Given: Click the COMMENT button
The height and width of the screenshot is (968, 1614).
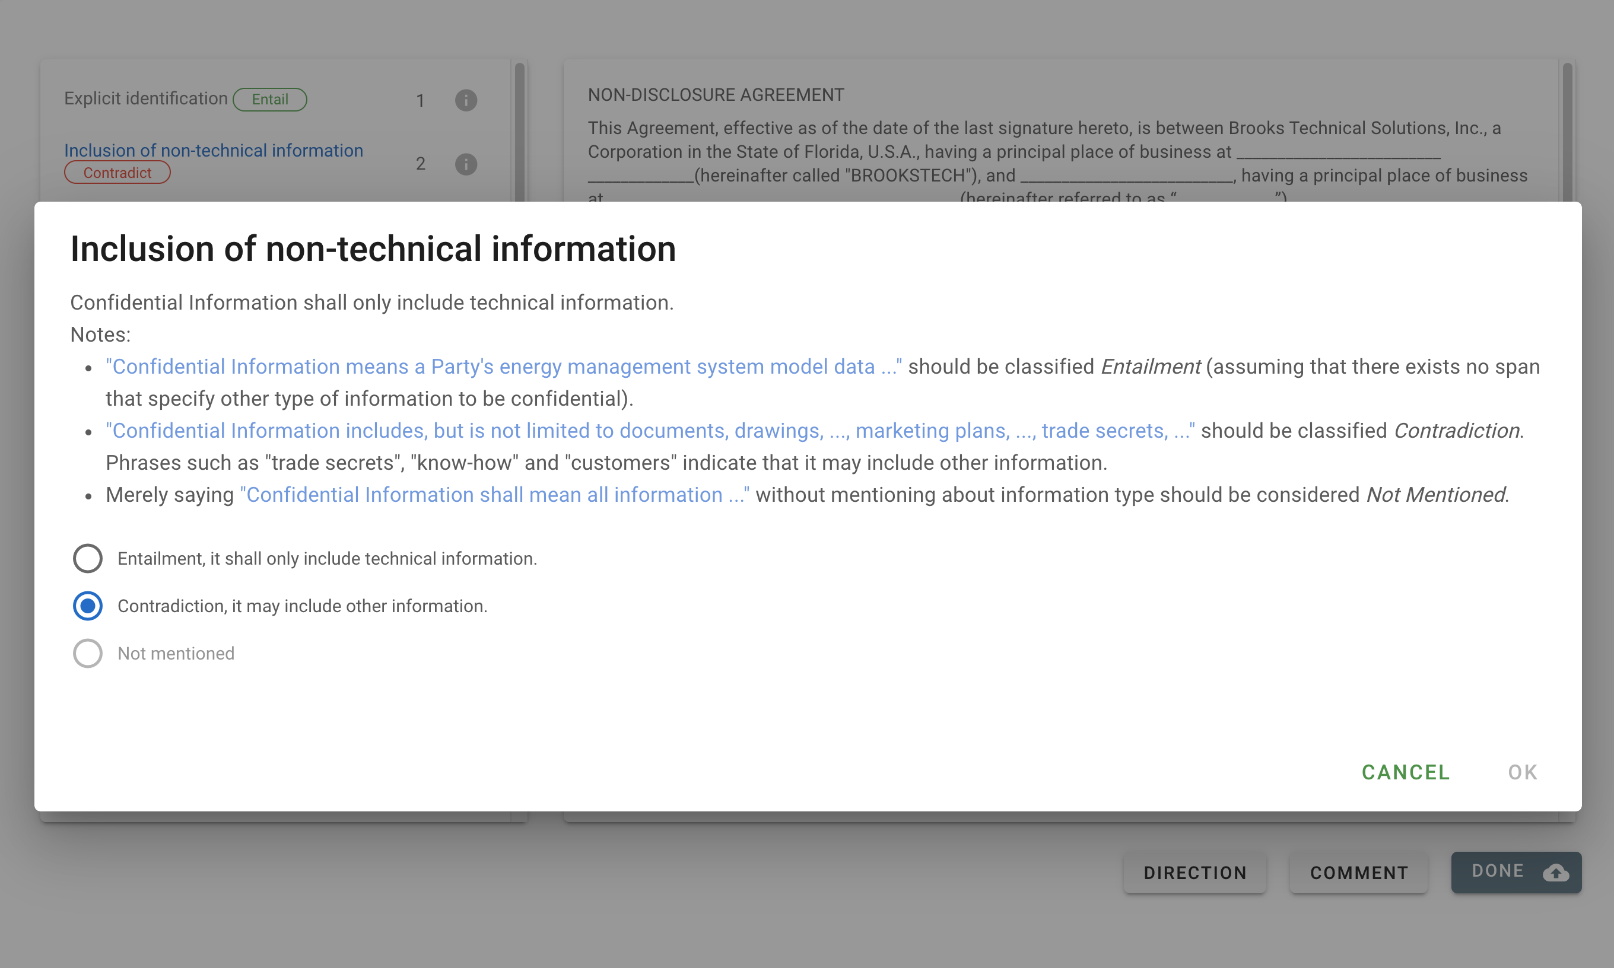Looking at the screenshot, I should [1359, 873].
